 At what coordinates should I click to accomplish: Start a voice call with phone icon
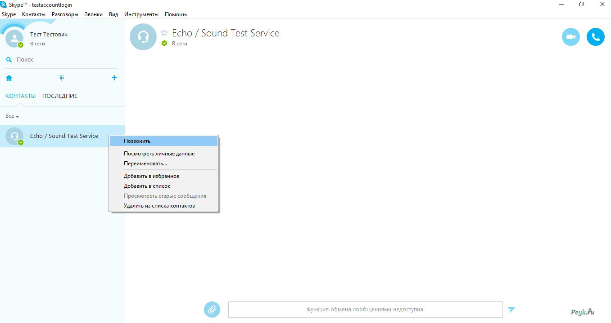point(595,37)
